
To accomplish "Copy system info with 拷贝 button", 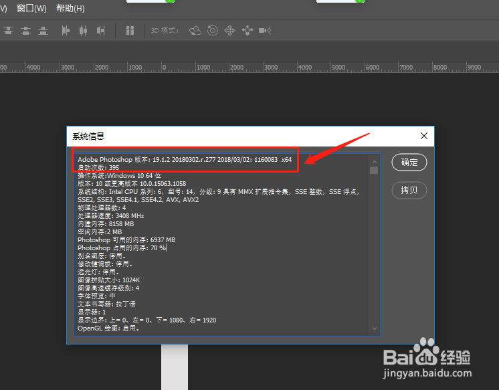I will (x=409, y=191).
